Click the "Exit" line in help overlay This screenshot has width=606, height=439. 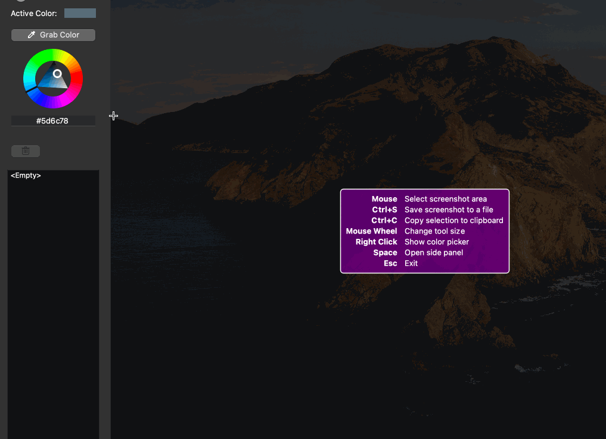point(411,263)
